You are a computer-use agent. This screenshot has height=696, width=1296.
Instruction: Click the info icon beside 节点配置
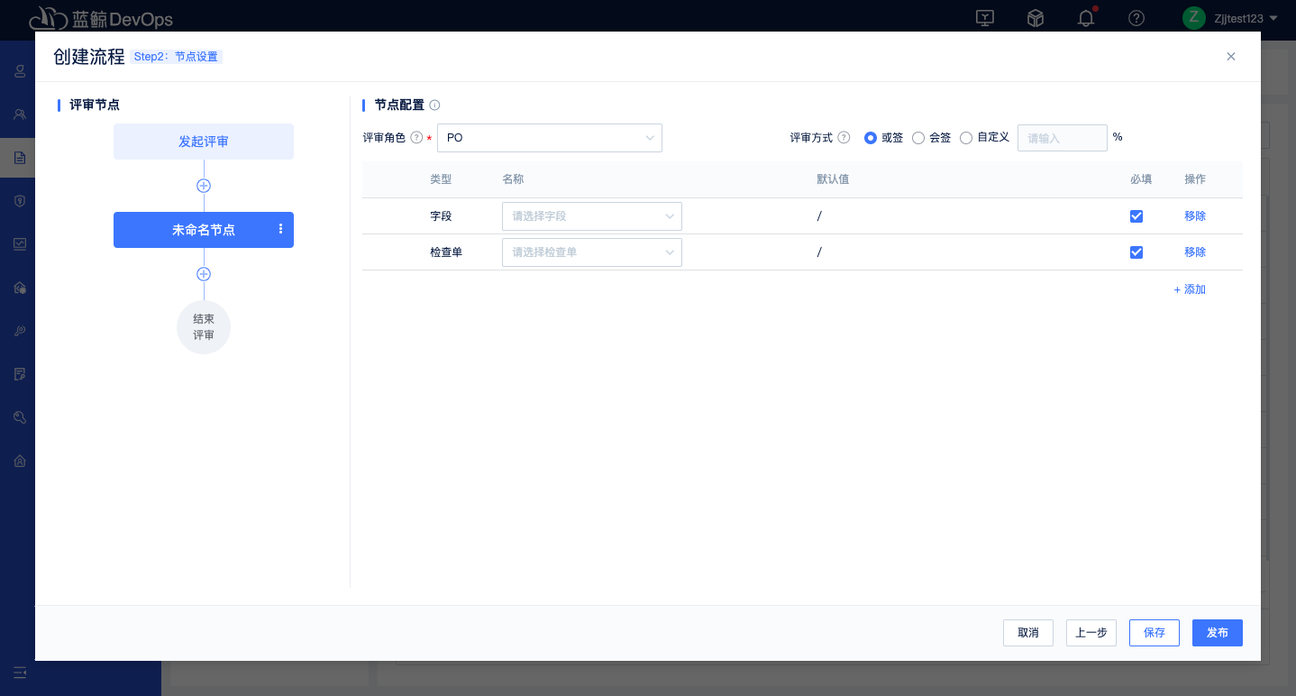434,105
